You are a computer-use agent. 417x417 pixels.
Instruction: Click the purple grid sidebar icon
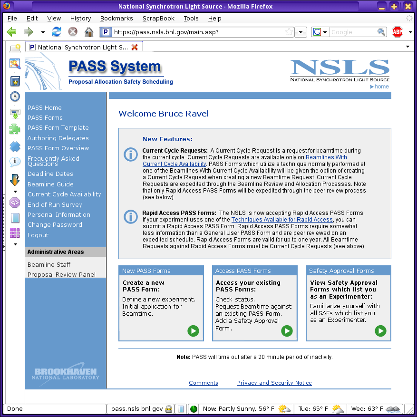tap(15, 233)
